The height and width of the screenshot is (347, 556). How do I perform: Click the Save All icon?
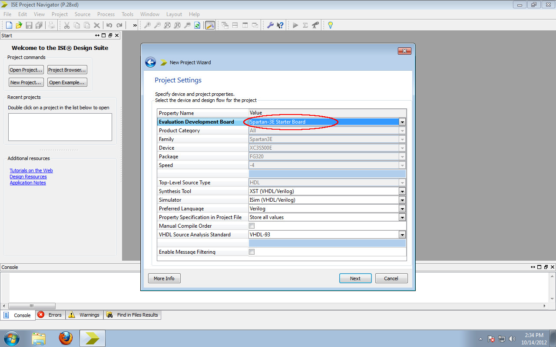[x=39, y=25]
